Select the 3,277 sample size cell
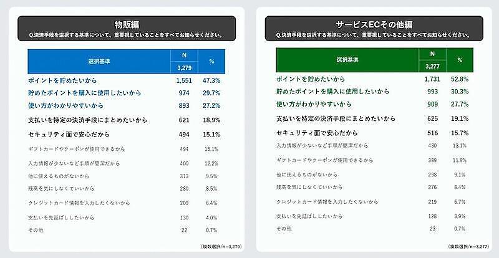Viewport: 499px width, 258px height. coord(432,66)
